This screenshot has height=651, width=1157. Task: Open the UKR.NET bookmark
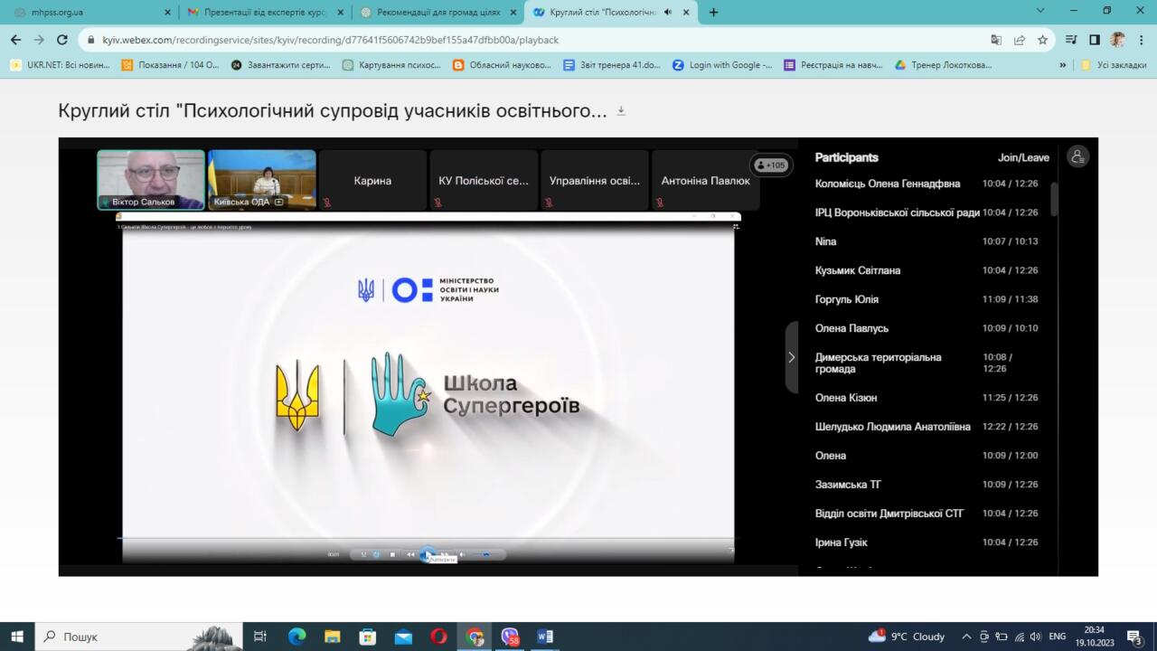(x=60, y=65)
